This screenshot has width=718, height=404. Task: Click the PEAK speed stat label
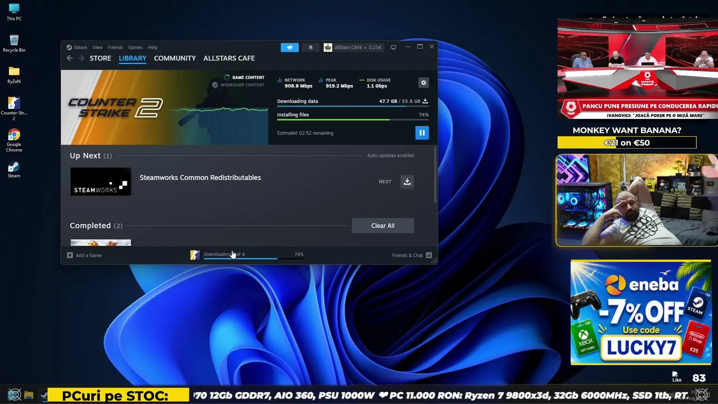pos(331,80)
